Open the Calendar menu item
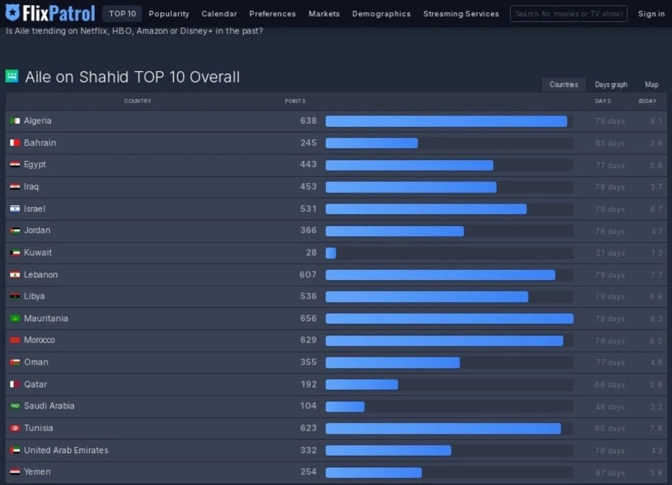 pyautogui.click(x=219, y=14)
